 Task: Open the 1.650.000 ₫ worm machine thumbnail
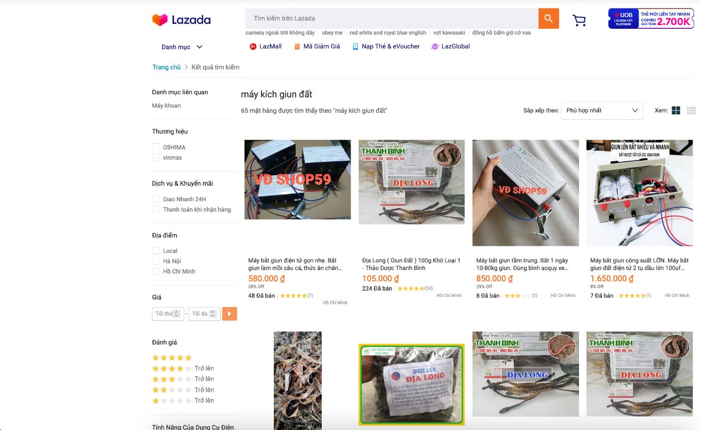[x=640, y=193]
